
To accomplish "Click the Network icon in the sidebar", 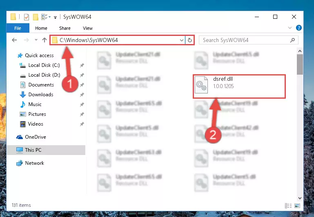I will pos(20,163).
